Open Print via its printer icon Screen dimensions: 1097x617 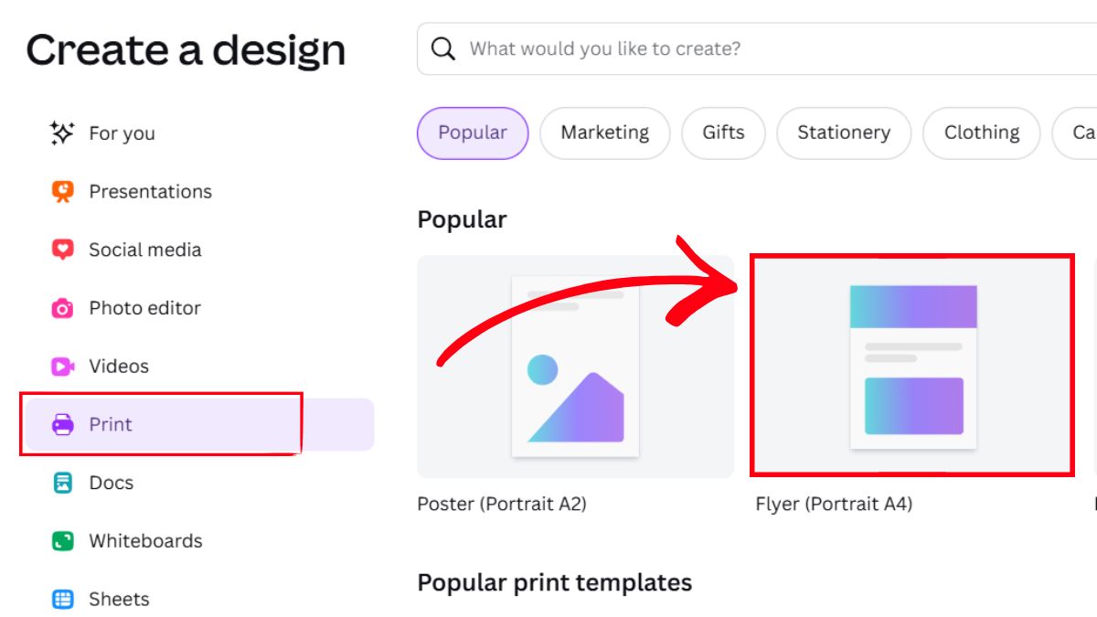click(x=63, y=424)
